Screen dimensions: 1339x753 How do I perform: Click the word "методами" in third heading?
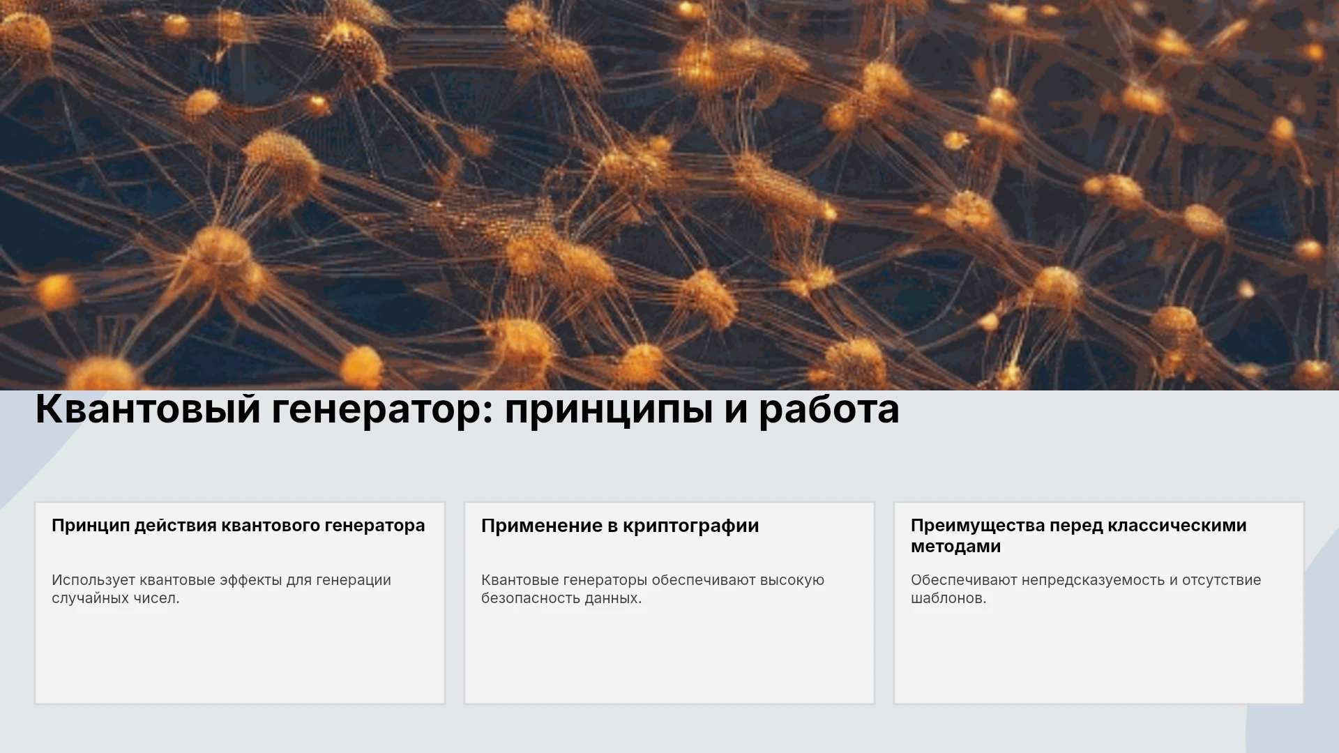pyautogui.click(x=955, y=547)
